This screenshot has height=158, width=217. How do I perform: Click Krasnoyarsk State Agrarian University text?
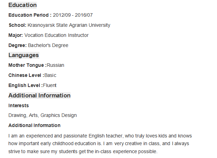point(69,25)
